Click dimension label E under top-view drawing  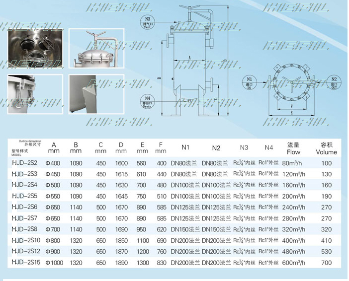(x=291, y=114)
